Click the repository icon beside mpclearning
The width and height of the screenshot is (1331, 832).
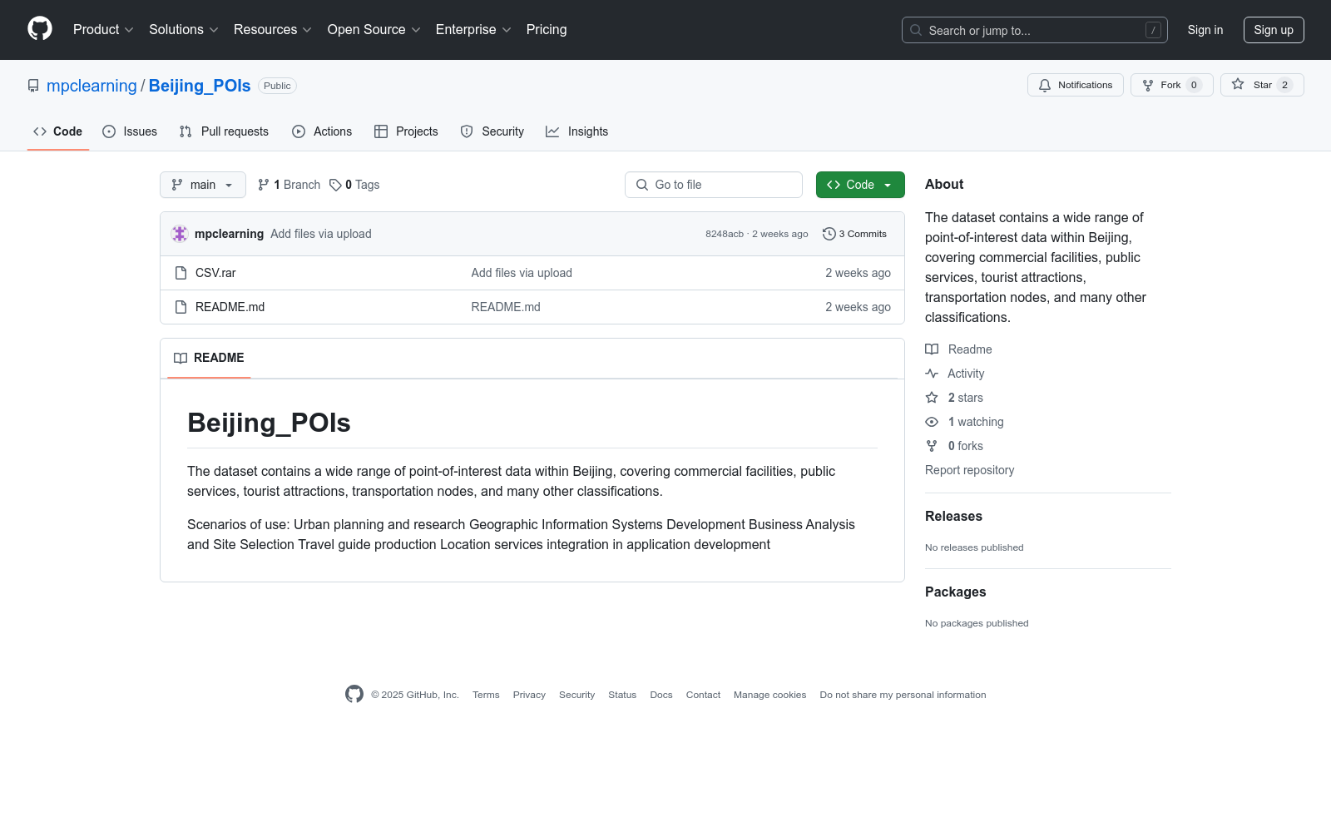[33, 86]
